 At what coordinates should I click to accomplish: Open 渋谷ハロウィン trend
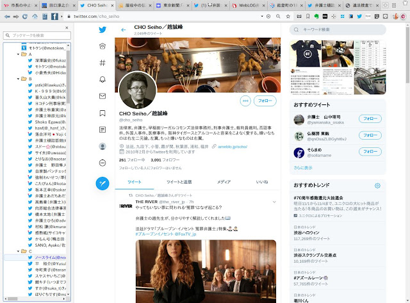[x=306, y=233]
